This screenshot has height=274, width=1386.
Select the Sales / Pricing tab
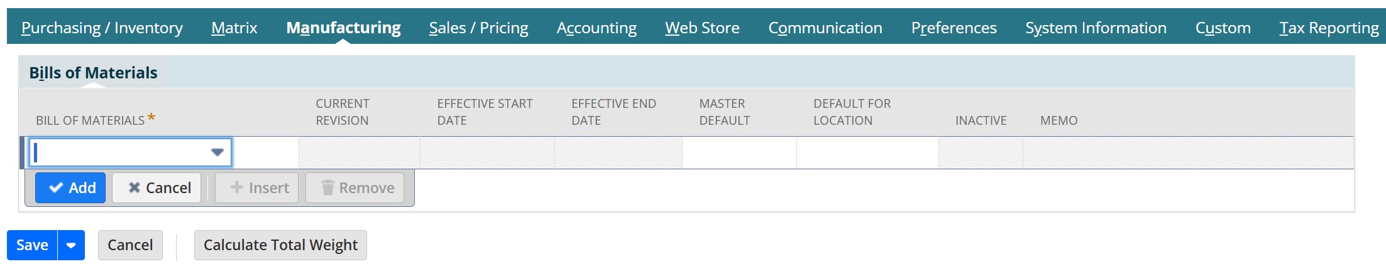point(478,28)
